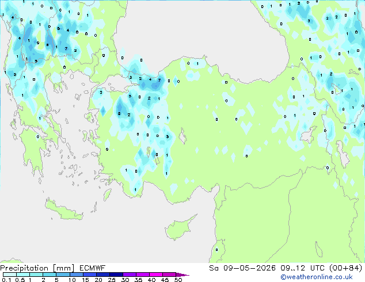Image resolution: width=365 pixels, height=282 pixels.
Task: Click the legend label '0.5'
Action: (20, 280)
